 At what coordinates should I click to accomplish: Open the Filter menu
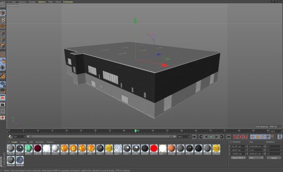(x=50, y=2)
